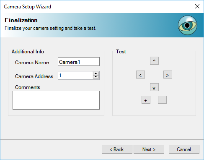Proceed with the Next button

coord(149,150)
